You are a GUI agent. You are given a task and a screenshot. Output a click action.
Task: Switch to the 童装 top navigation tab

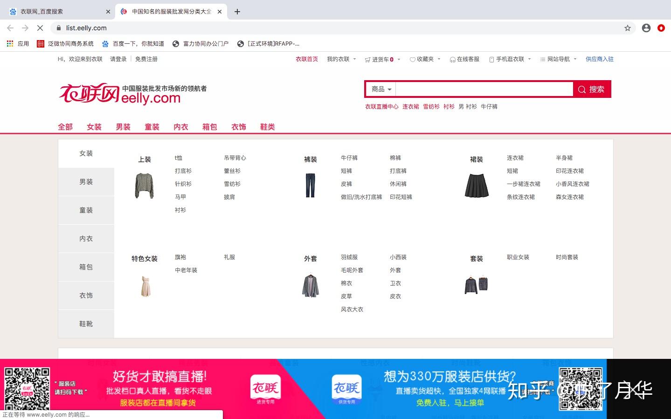point(152,126)
